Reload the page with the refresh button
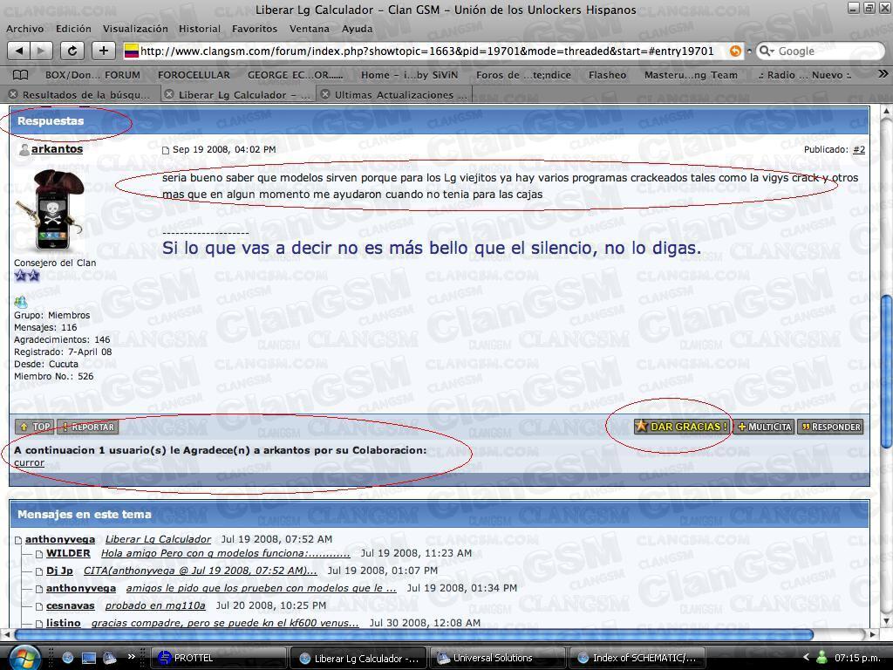Image resolution: width=893 pixels, height=670 pixels. click(72, 51)
